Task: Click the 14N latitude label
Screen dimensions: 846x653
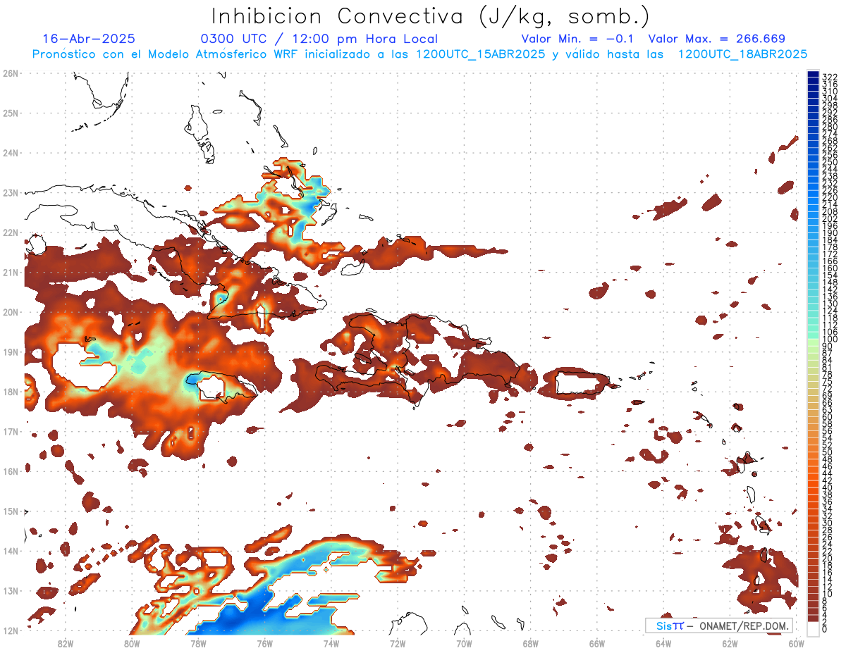Action: [x=10, y=550]
